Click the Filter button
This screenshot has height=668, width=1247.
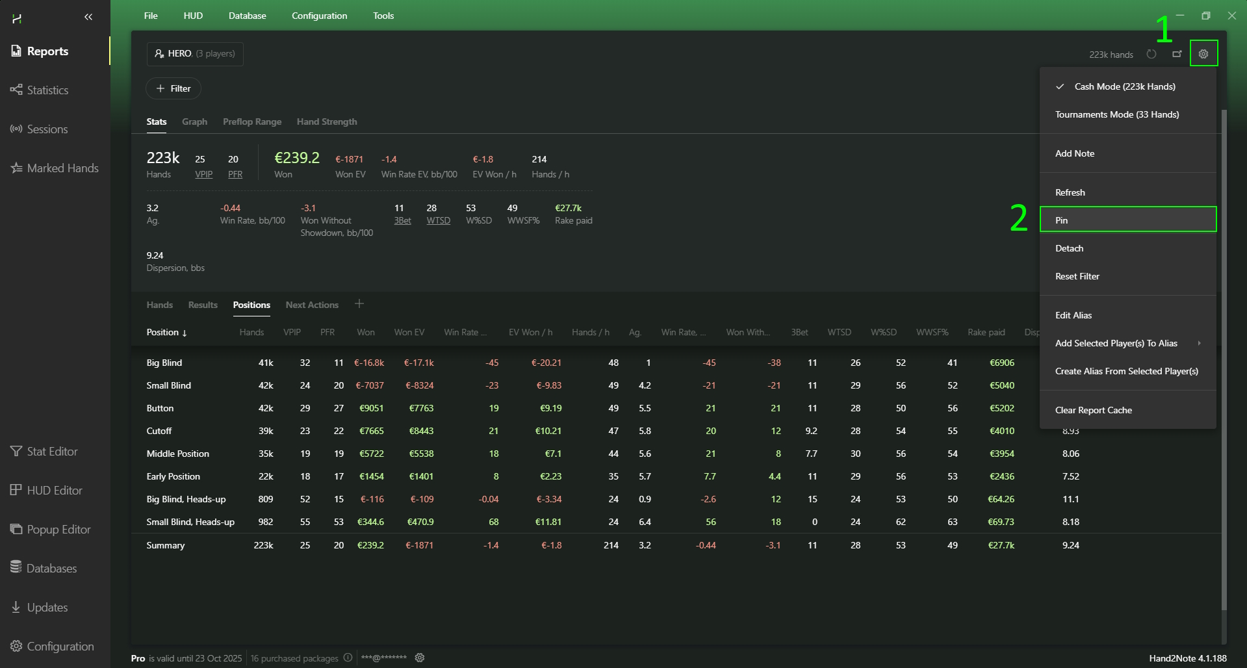tap(174, 88)
